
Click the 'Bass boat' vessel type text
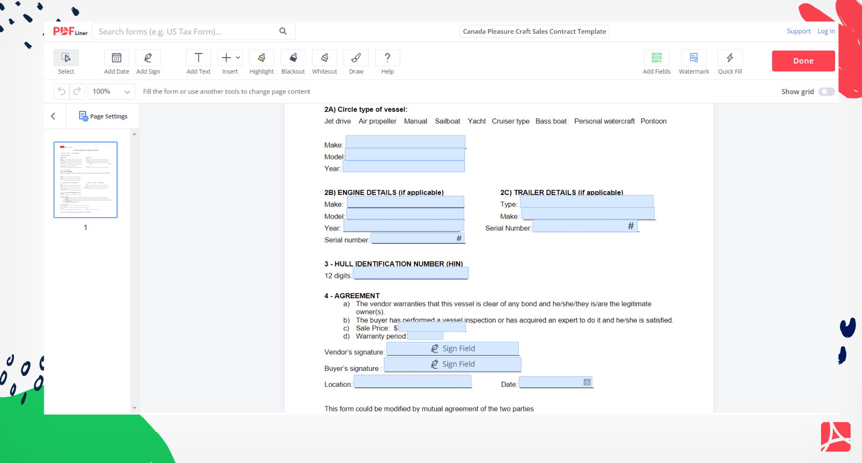coord(551,121)
